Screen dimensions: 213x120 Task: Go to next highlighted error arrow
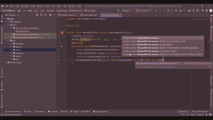208,19
